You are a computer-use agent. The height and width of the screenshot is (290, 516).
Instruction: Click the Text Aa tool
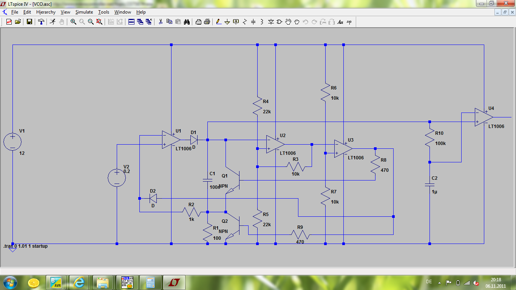tap(340, 22)
